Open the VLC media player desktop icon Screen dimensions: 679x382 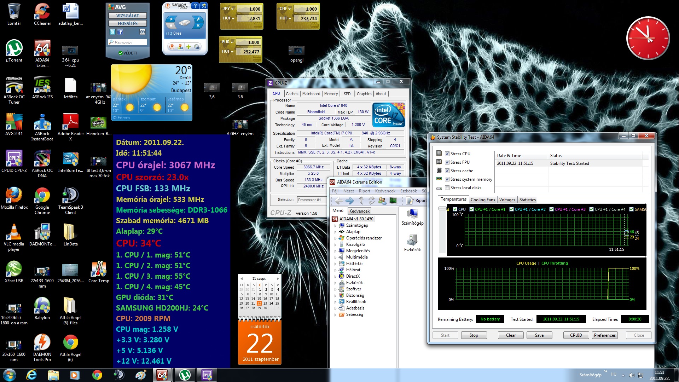14,232
